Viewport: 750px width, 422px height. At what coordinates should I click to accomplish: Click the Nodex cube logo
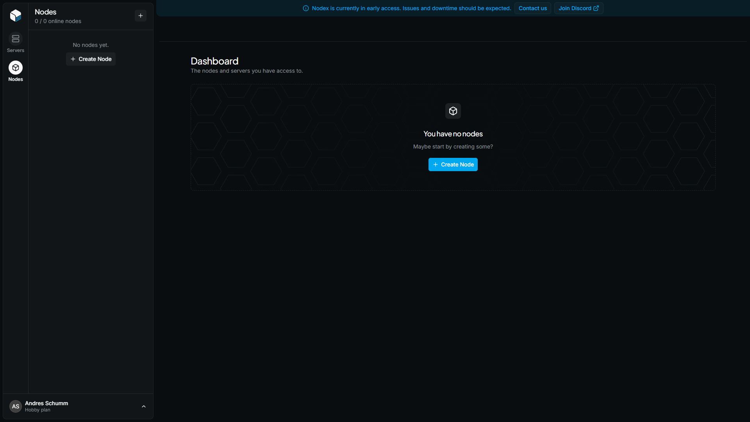16,15
